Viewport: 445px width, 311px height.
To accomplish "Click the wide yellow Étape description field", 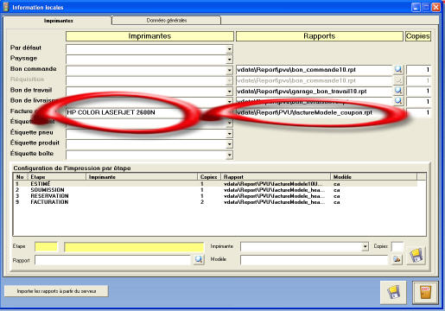I will tap(134, 247).
